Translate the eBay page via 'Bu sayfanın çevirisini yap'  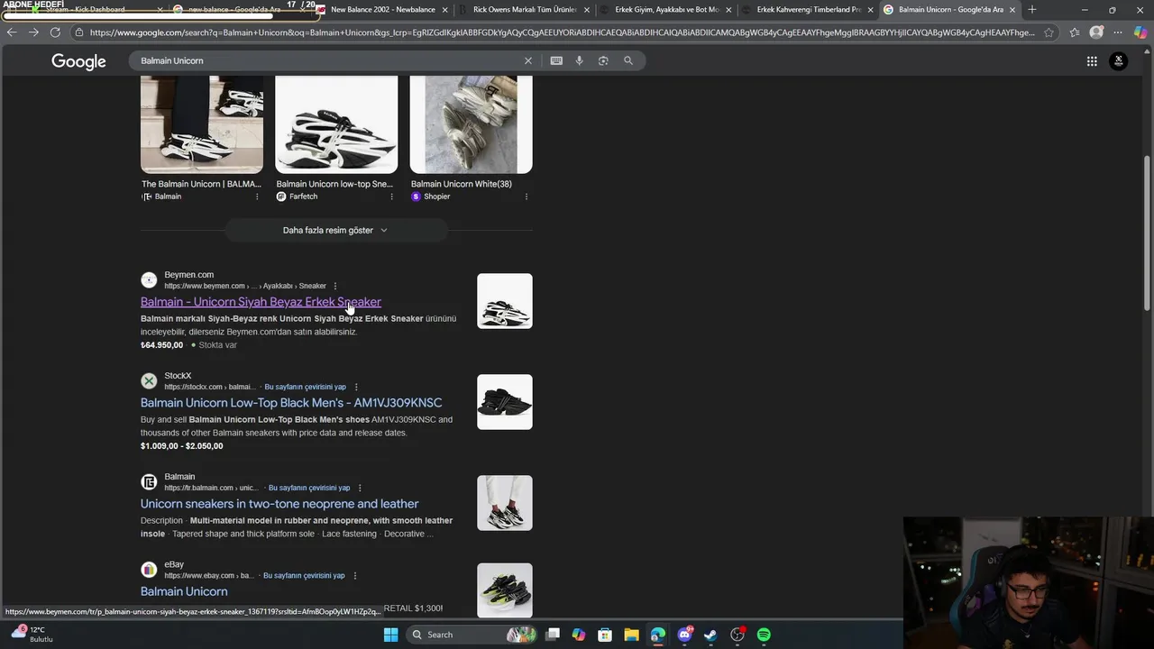click(304, 575)
